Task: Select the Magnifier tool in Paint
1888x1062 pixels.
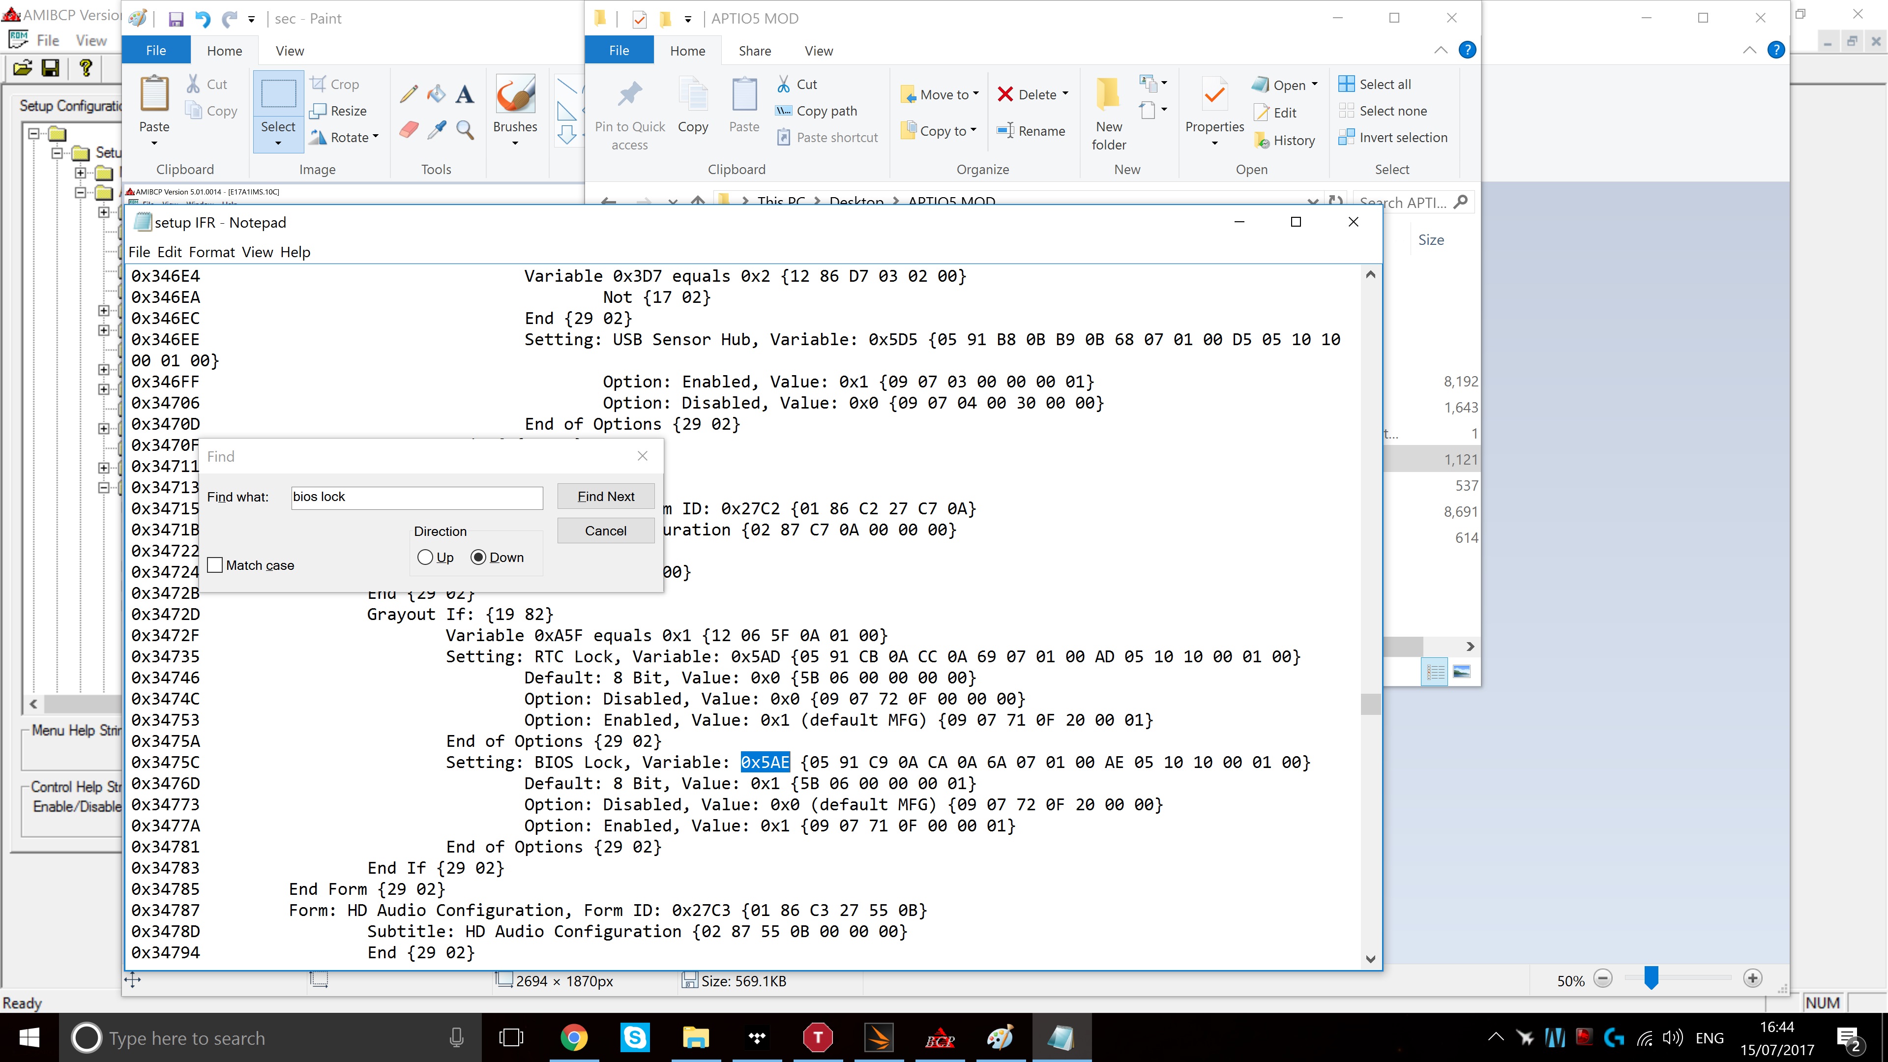Action: (x=465, y=130)
